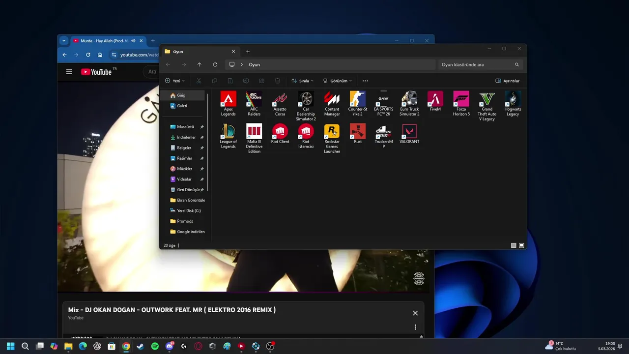Open Masaüstü in the navigation pane
This screenshot has height=354, width=629.
(185, 127)
